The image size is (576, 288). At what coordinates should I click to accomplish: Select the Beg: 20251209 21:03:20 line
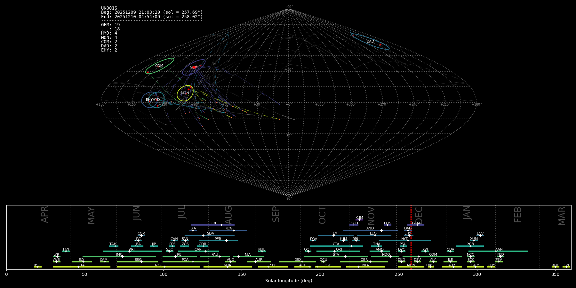tap(152, 12)
